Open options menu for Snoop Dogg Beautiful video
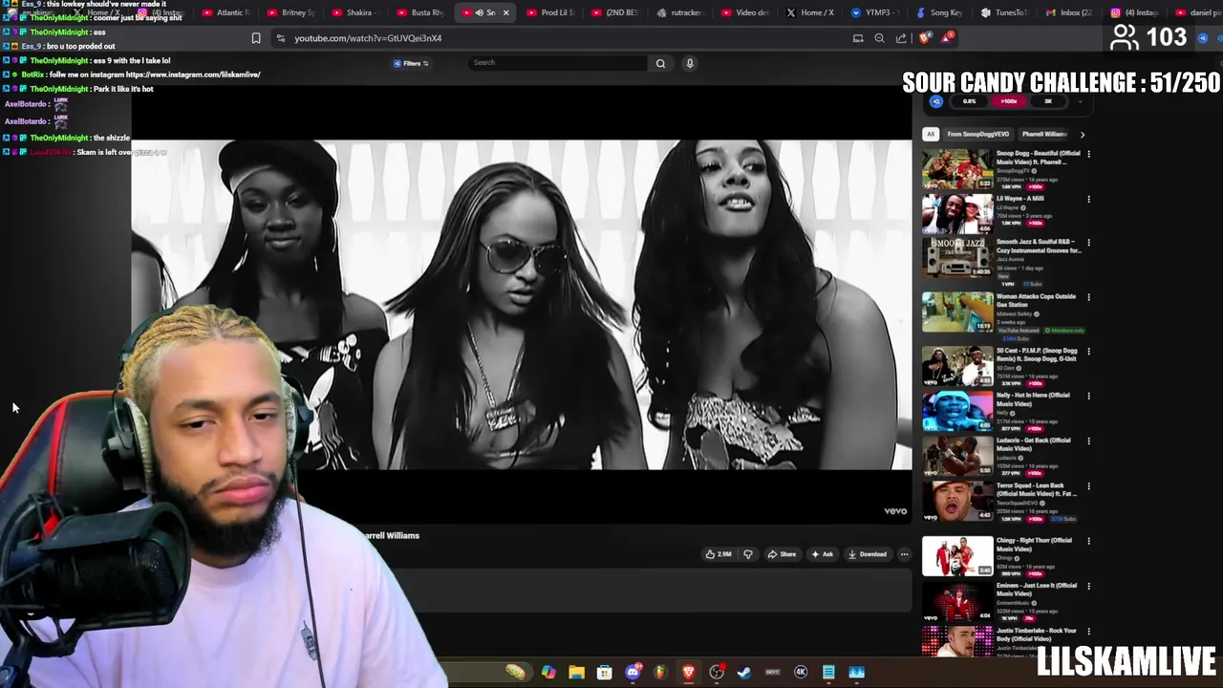The image size is (1223, 688). click(x=1088, y=154)
